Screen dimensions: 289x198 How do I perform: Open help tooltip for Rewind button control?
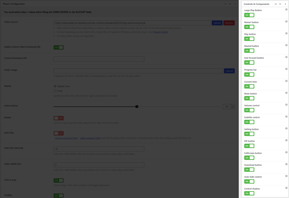286,45
